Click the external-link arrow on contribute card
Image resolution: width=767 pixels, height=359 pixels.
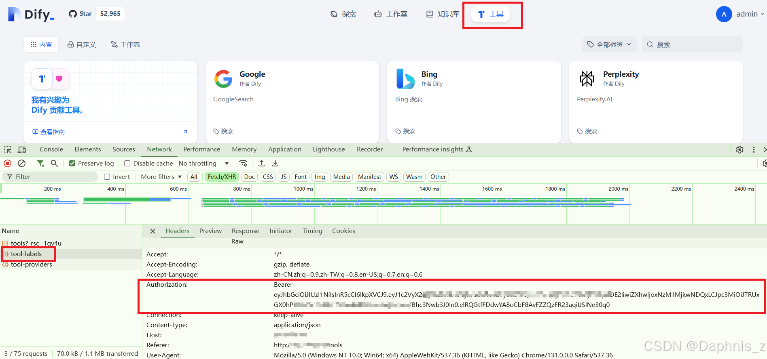pyautogui.click(x=185, y=132)
